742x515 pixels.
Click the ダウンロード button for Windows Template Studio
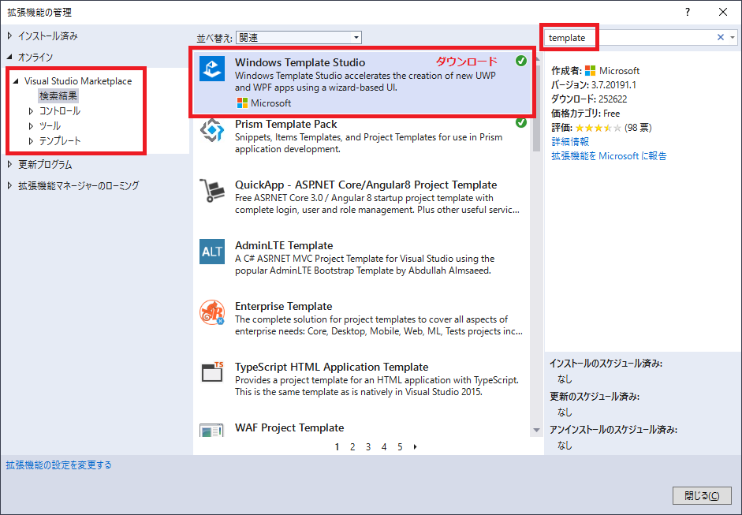pyautogui.click(x=466, y=61)
